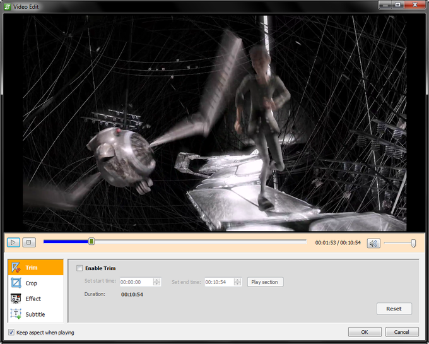
Task: Click the Set end time field
Action: coord(219,282)
